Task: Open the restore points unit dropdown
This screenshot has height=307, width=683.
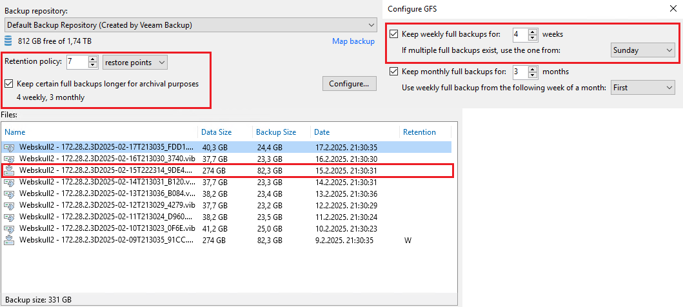Action: pos(135,63)
